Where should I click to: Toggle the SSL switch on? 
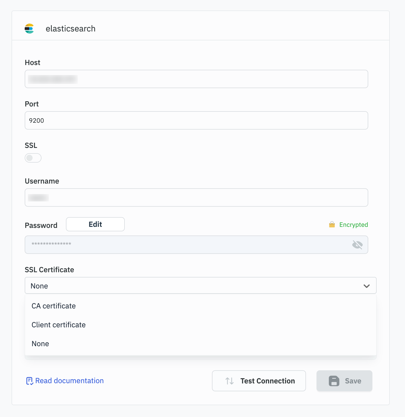pyautogui.click(x=33, y=158)
